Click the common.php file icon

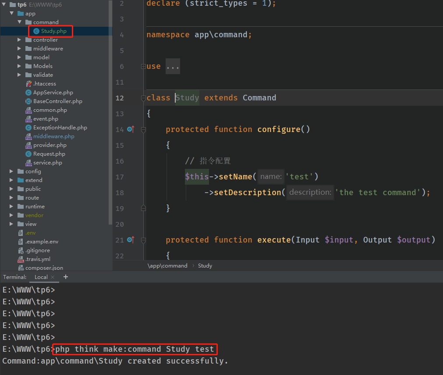[x=28, y=110]
